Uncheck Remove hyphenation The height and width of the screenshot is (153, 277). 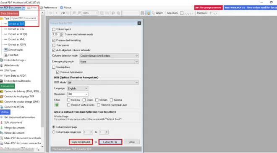click(58, 72)
